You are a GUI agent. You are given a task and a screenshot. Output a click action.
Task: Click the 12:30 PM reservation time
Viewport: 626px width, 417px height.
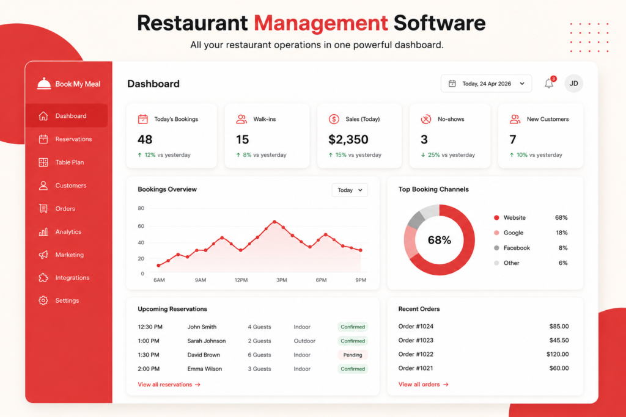pos(150,327)
